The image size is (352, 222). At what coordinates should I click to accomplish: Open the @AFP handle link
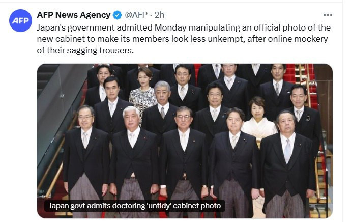(136, 15)
